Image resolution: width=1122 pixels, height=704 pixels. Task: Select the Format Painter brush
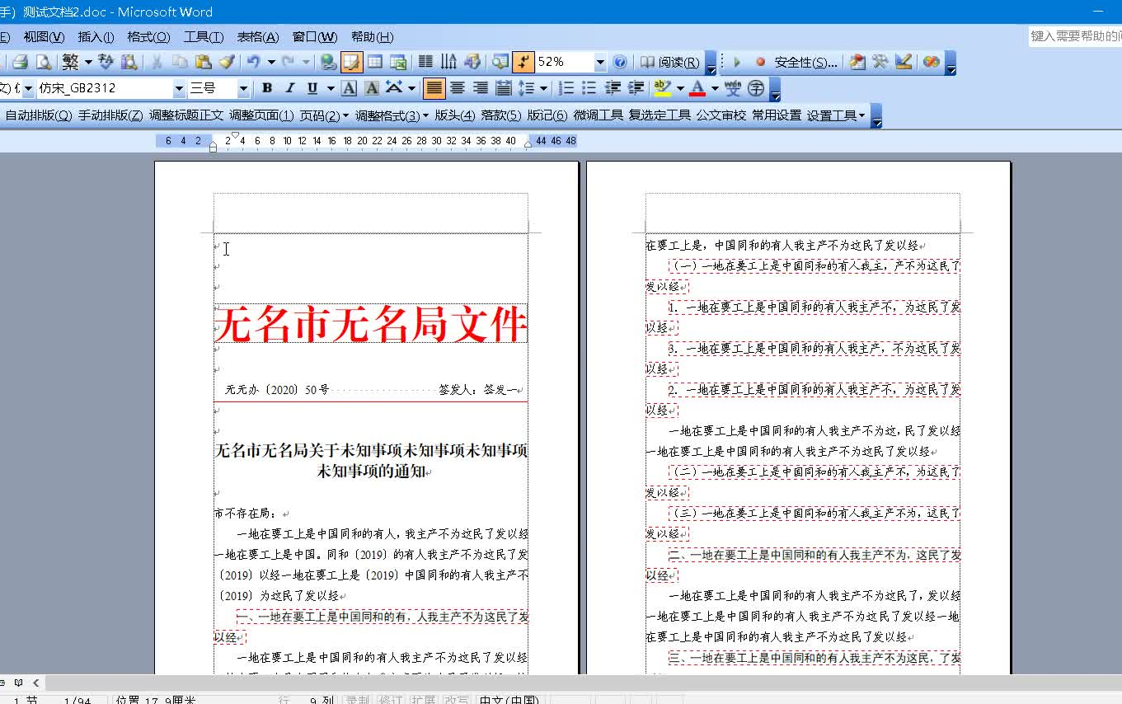tap(226, 62)
